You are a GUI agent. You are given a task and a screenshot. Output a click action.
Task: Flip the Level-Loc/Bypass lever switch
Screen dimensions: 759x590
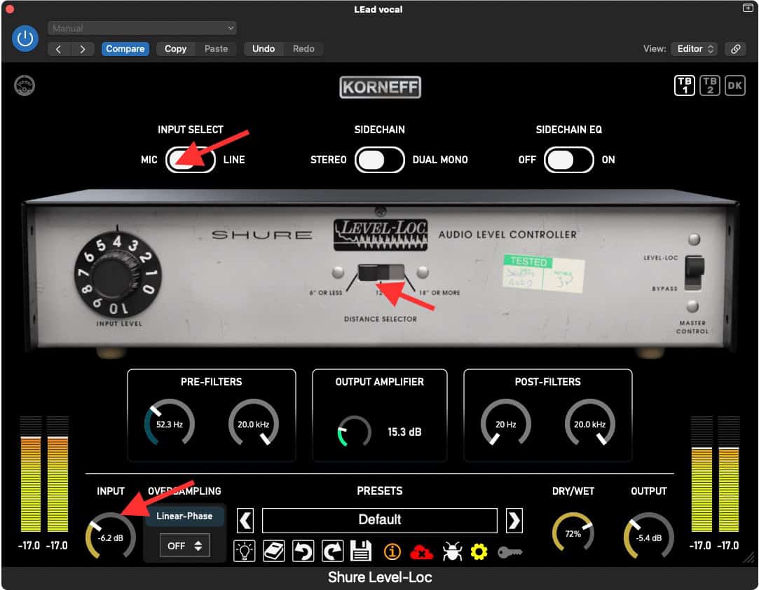point(694,273)
